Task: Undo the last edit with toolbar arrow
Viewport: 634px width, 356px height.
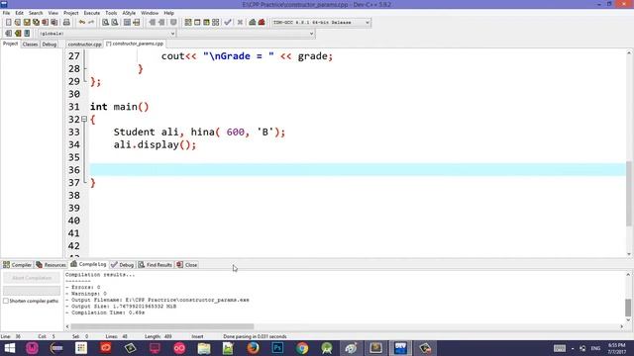Action: point(82,23)
